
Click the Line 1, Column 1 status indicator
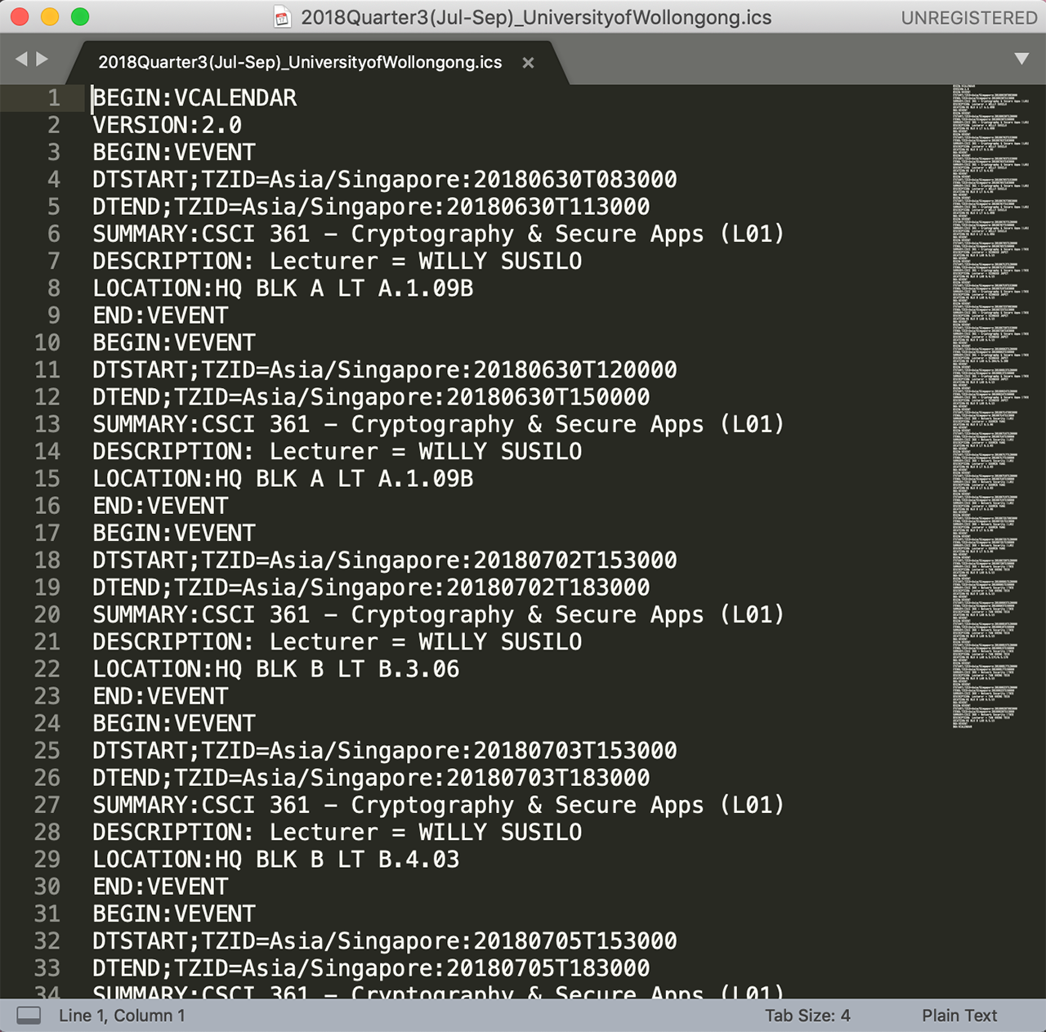point(122,1016)
